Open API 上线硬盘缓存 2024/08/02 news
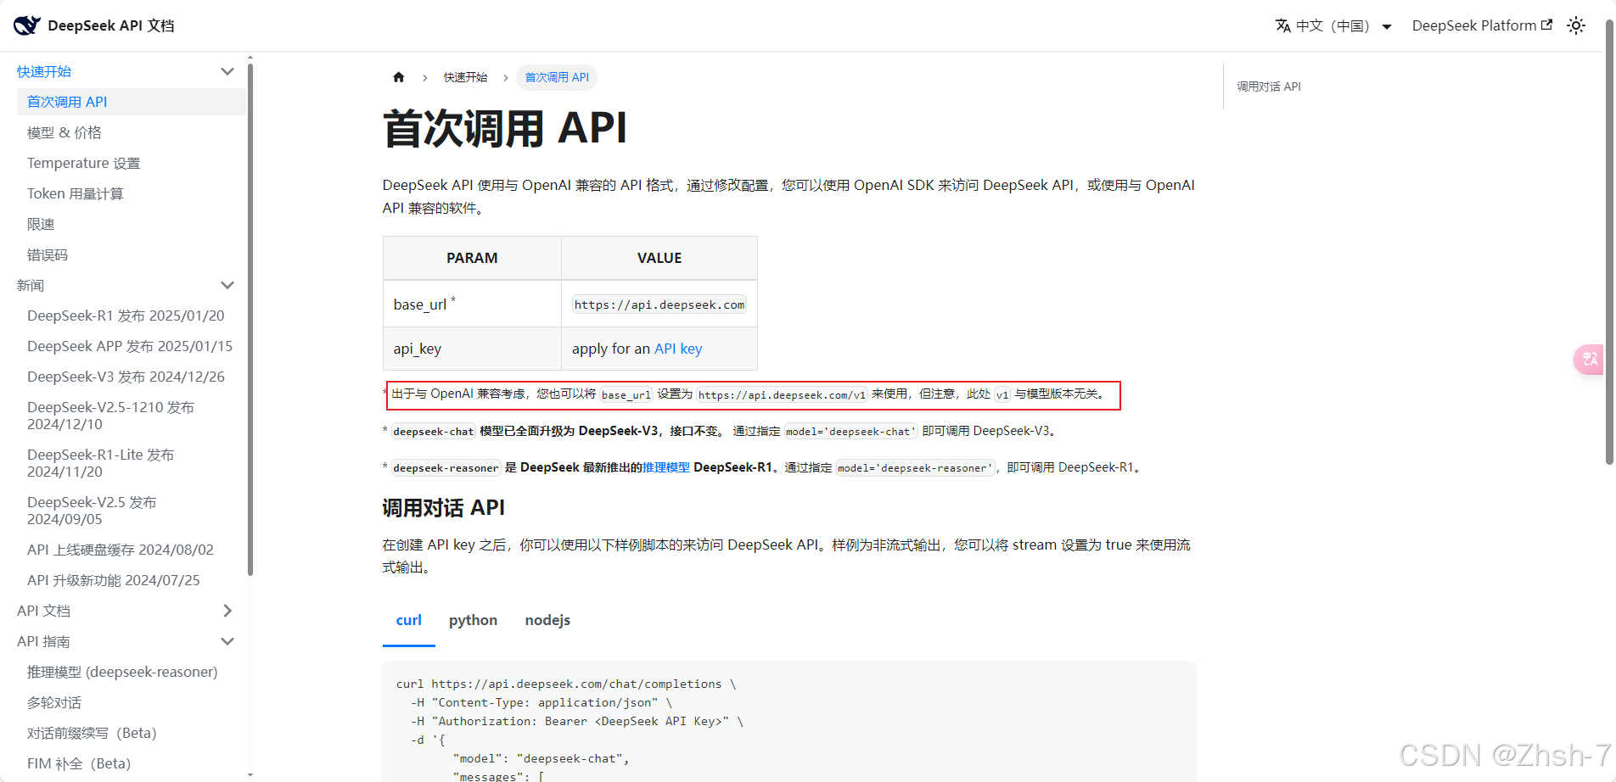The height and width of the screenshot is (782, 1616). [x=121, y=550]
